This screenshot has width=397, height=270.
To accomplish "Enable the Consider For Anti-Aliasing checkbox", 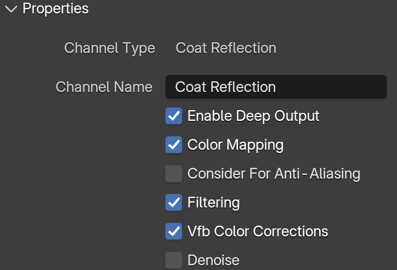I will [x=174, y=174].
